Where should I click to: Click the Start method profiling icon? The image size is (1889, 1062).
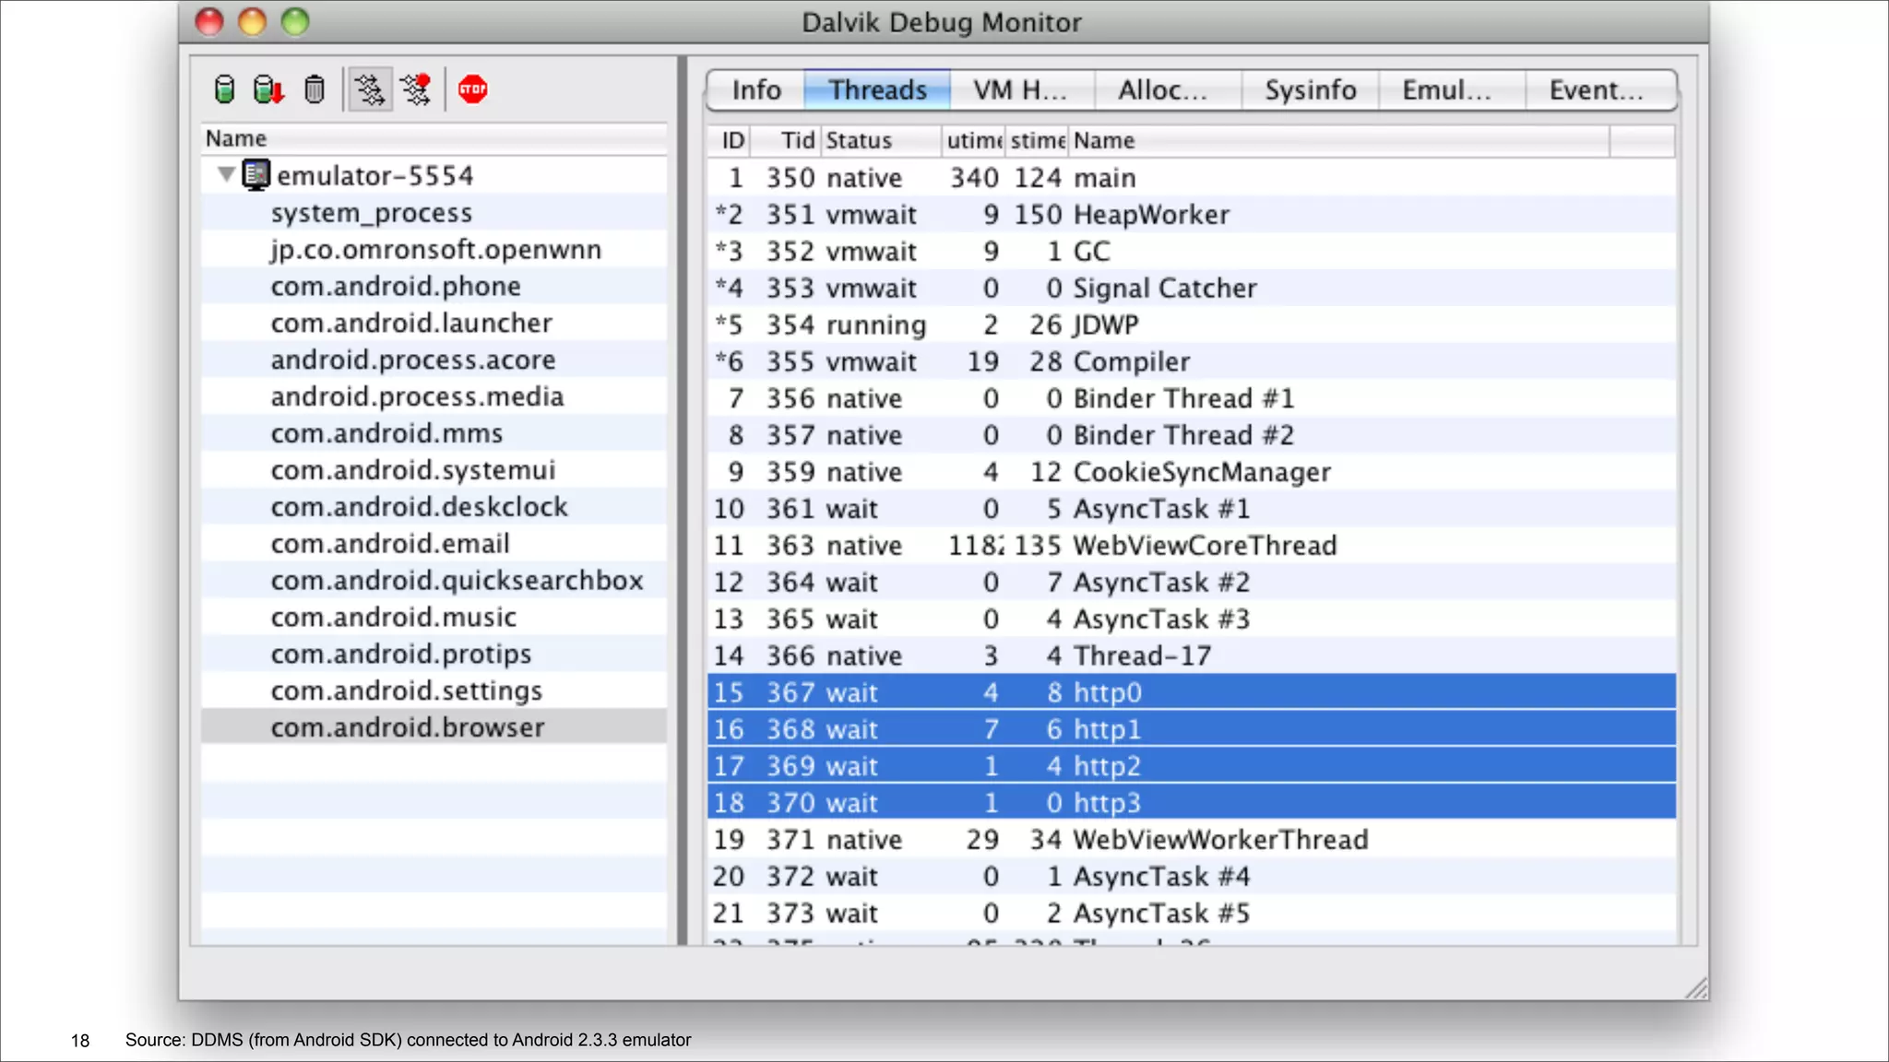coord(416,89)
